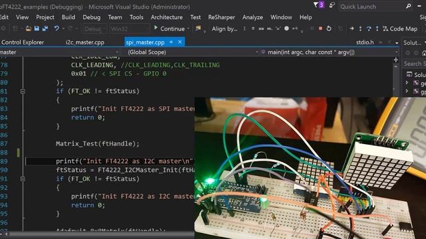The height and width of the screenshot is (239, 426).
Task: Click the split editor icon above scrollbar
Action: pyautogui.click(x=396, y=60)
